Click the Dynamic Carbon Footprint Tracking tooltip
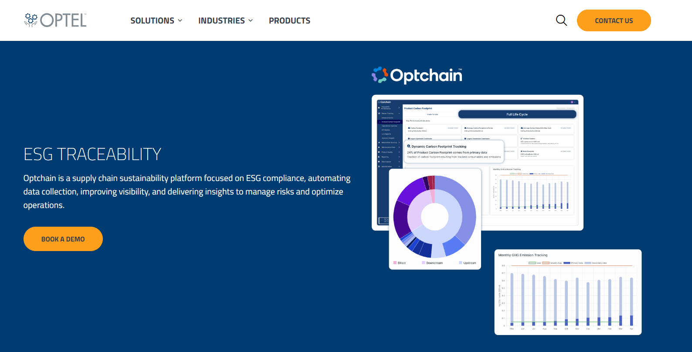Viewport: 692px width, 352px height. (x=454, y=151)
